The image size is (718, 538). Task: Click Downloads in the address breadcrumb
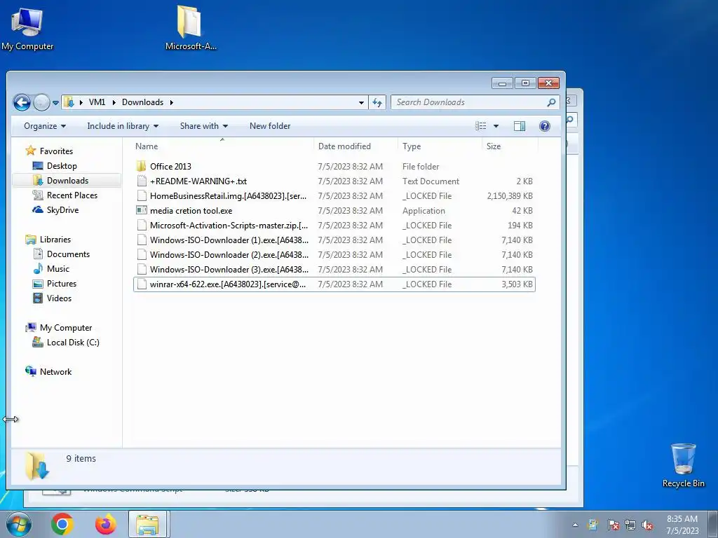tap(142, 102)
